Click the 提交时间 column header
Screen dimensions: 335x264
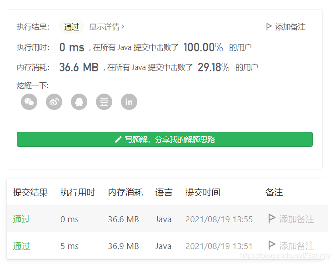pyautogui.click(x=203, y=192)
